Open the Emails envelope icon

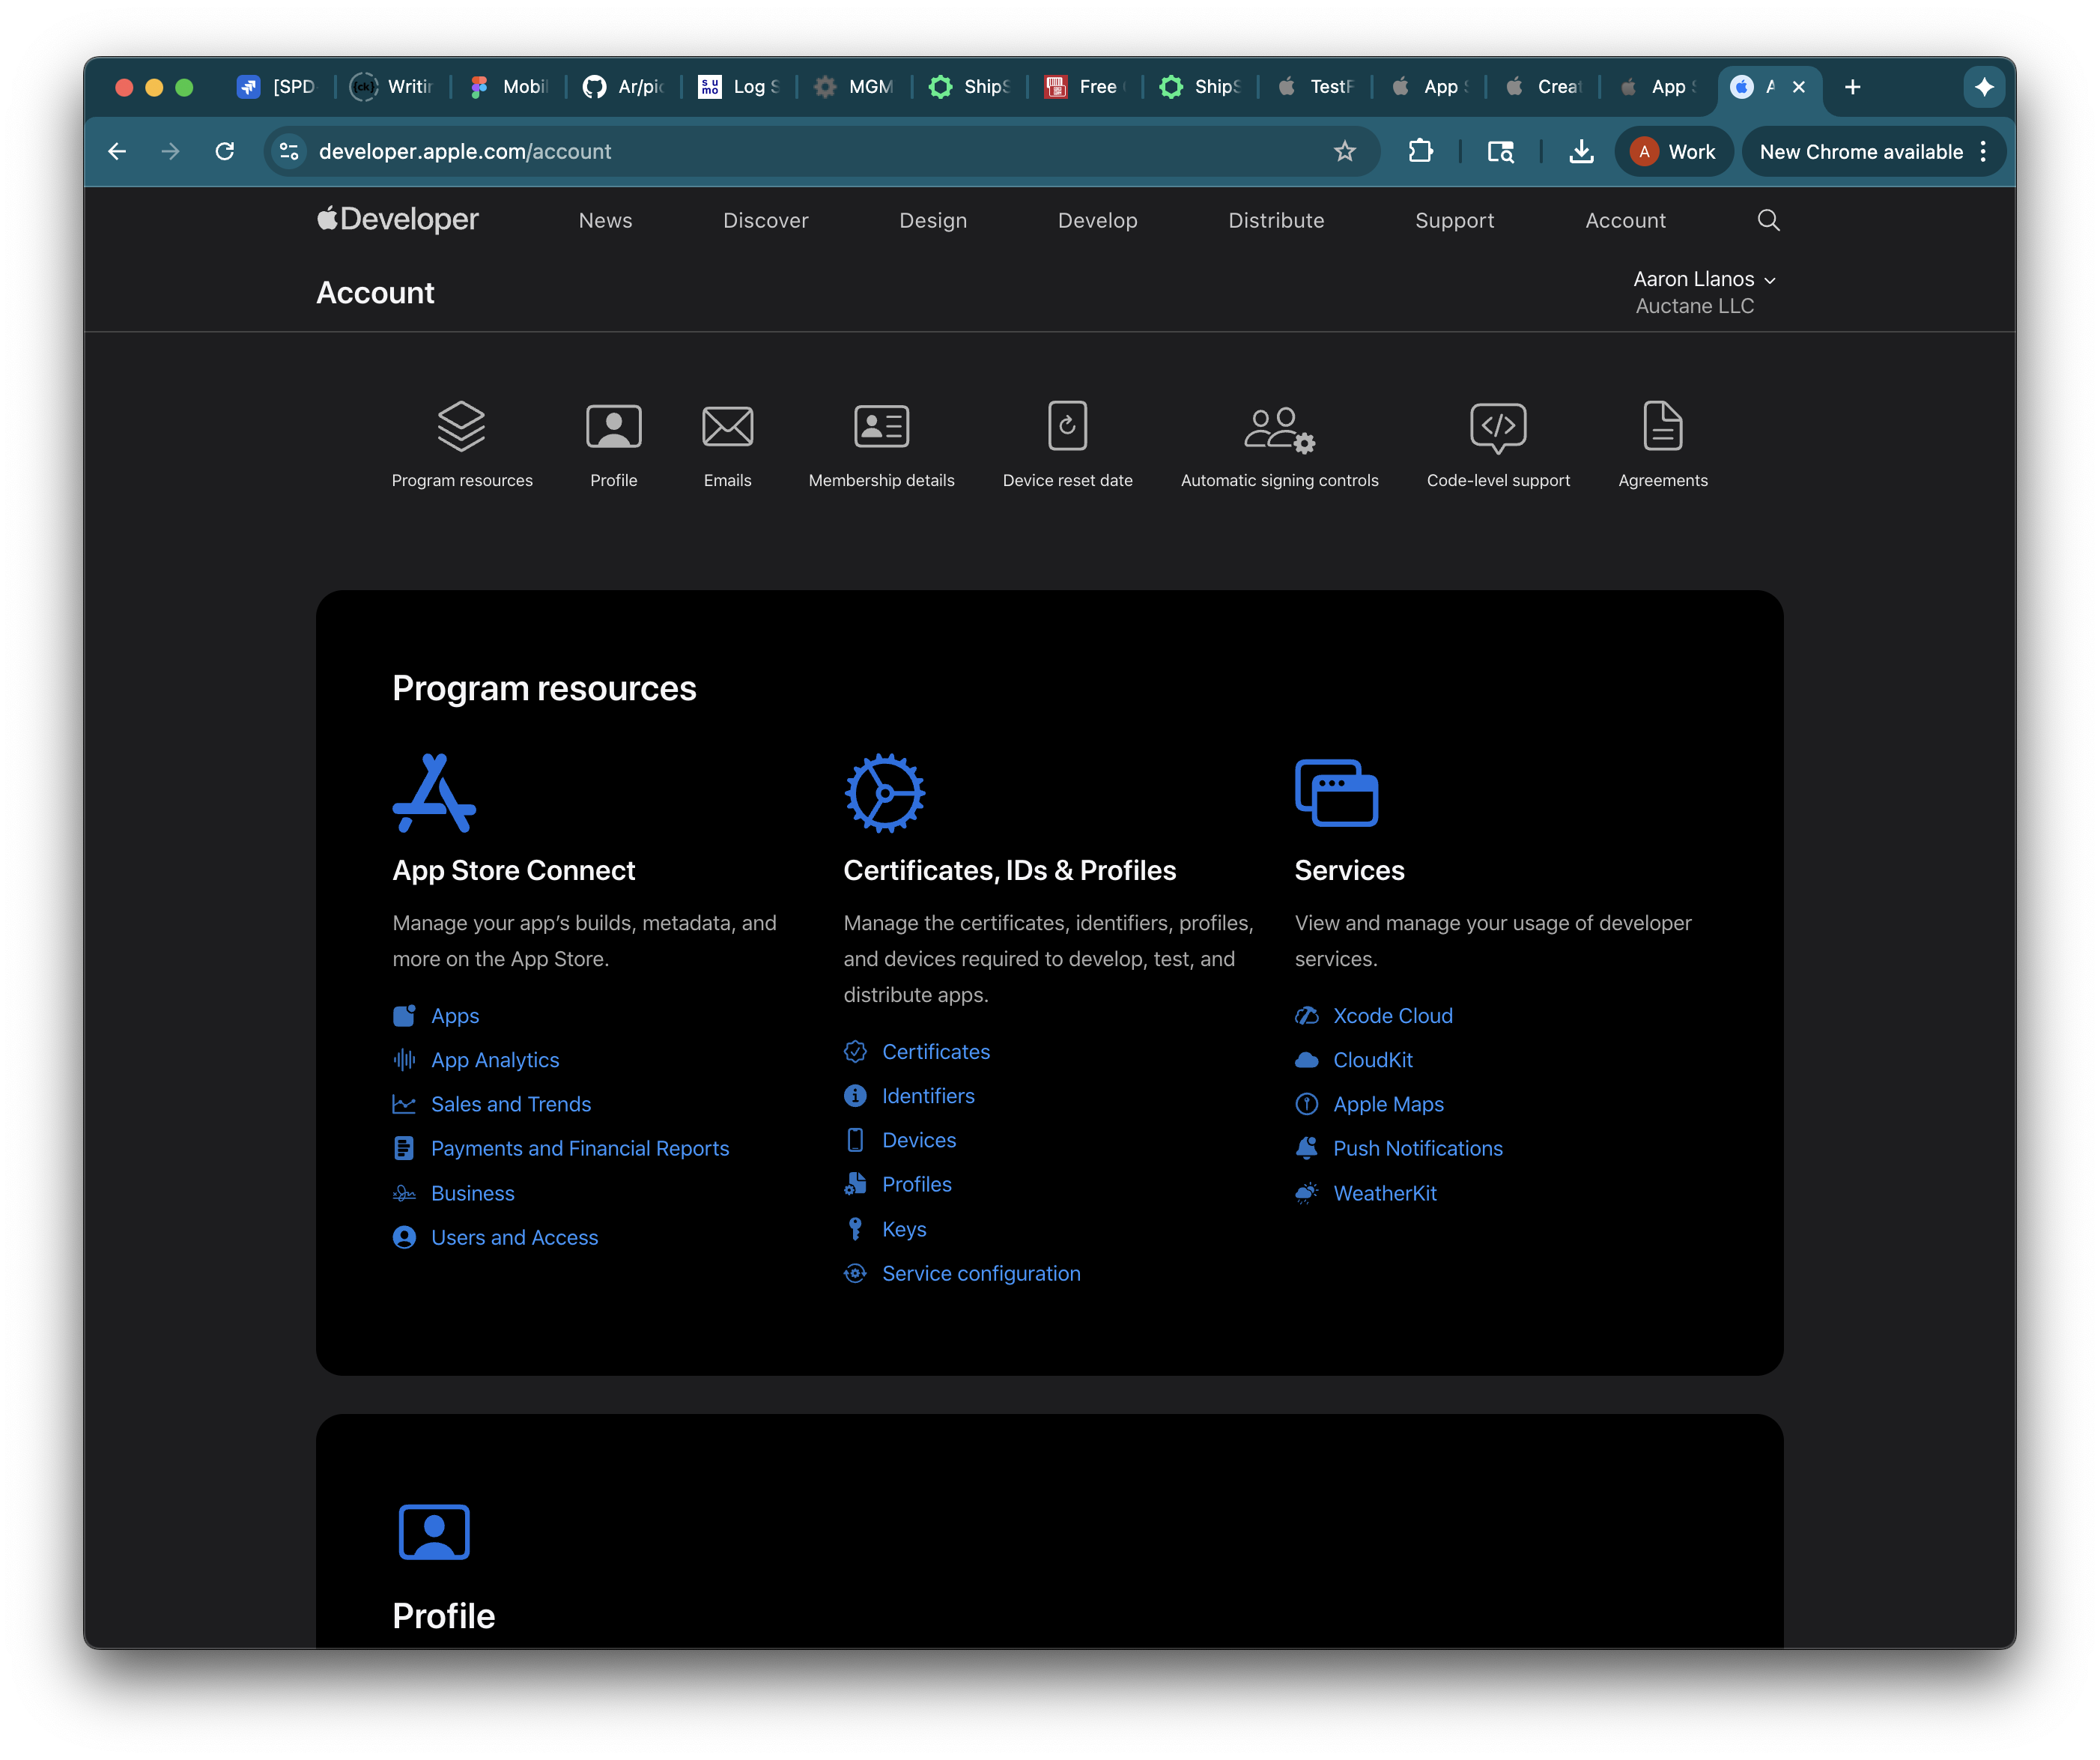click(x=727, y=427)
